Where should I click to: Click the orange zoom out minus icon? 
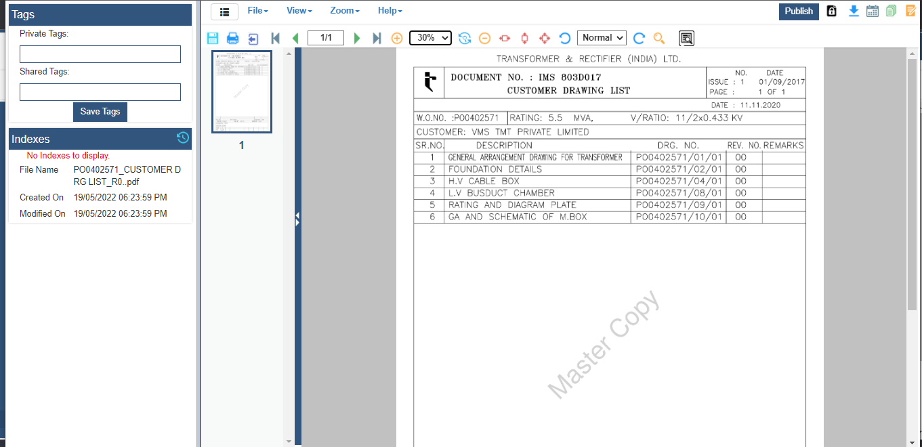click(x=484, y=39)
